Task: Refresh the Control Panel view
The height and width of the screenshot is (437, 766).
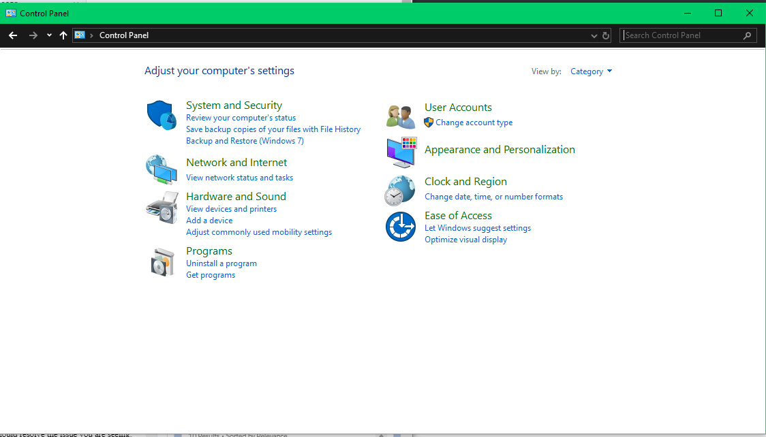Action: click(606, 35)
